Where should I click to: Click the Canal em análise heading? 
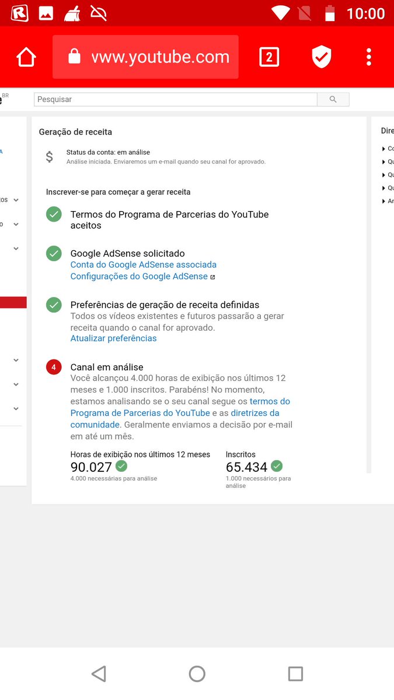pyautogui.click(x=107, y=367)
